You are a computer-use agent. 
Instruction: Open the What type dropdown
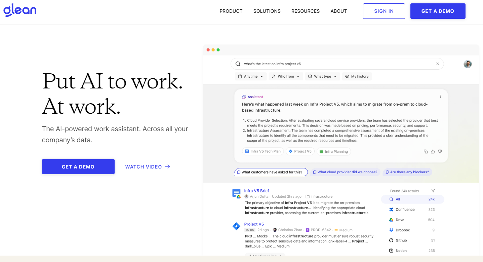[x=323, y=77]
